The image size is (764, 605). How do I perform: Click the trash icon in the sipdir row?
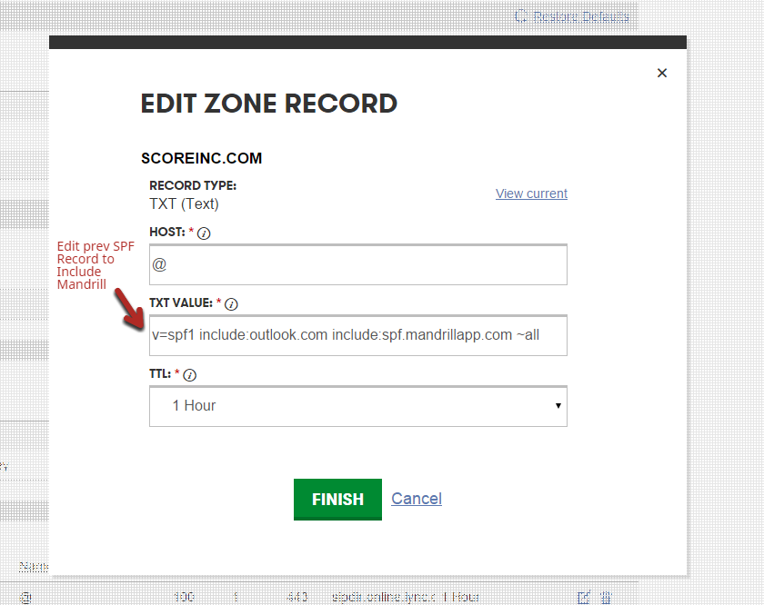pyautogui.click(x=606, y=597)
